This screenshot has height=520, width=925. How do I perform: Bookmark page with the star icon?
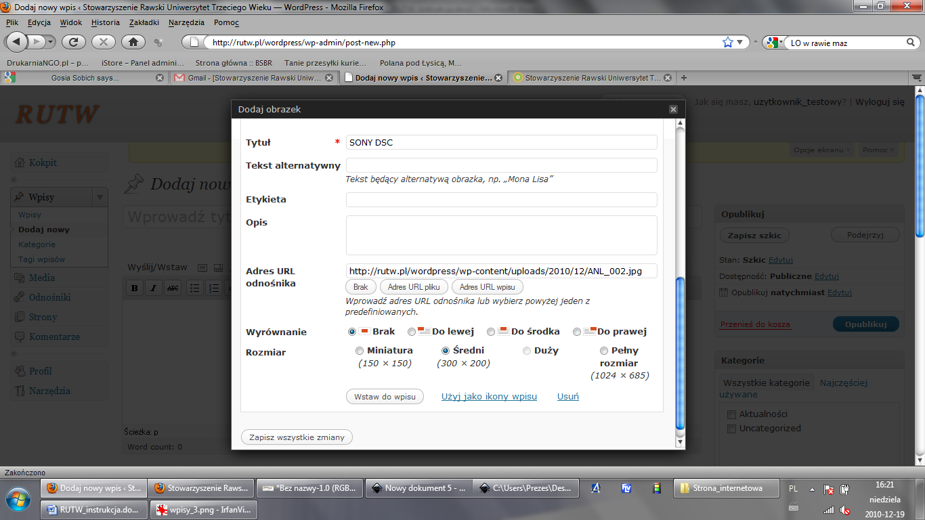728,42
